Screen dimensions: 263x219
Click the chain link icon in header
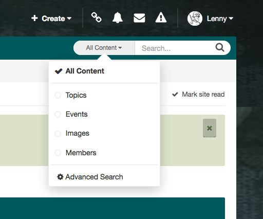click(x=97, y=17)
